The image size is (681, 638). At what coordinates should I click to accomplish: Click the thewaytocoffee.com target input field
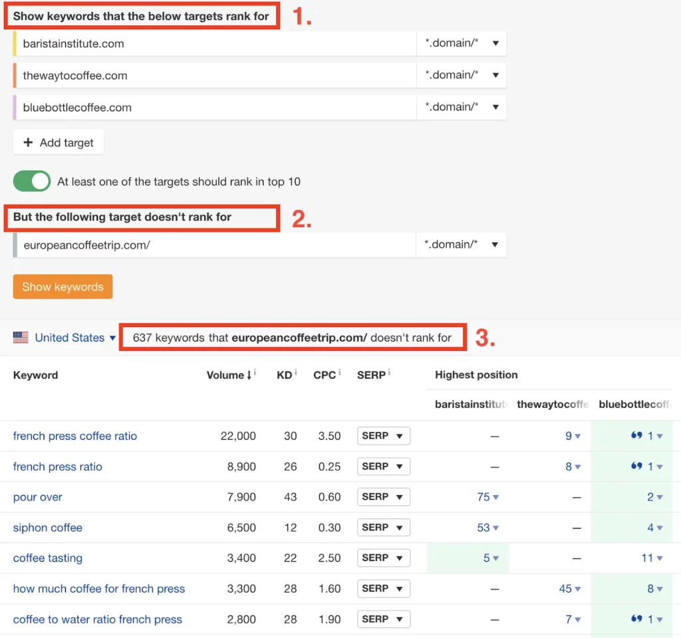point(215,76)
